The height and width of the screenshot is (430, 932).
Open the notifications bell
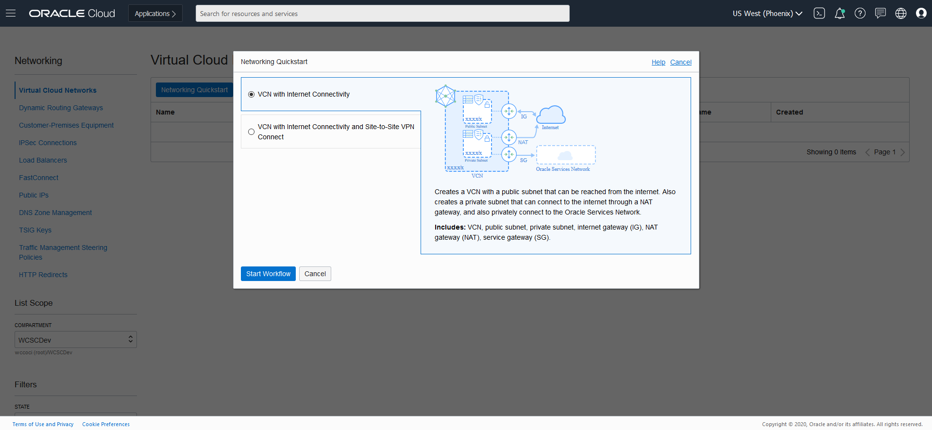point(839,13)
